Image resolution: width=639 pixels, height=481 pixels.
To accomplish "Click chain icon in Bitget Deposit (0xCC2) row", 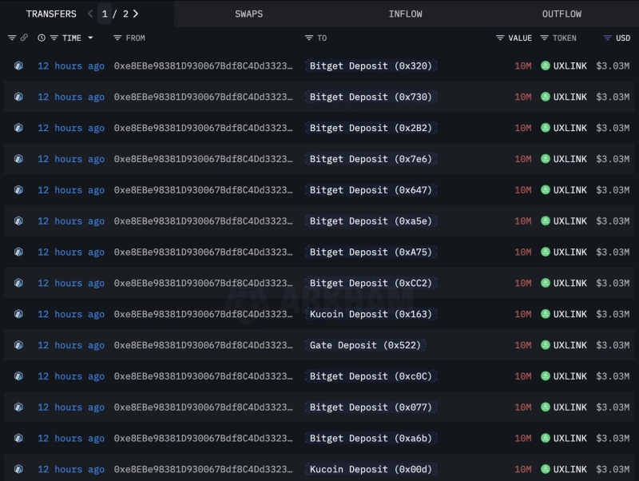I will tap(18, 284).
